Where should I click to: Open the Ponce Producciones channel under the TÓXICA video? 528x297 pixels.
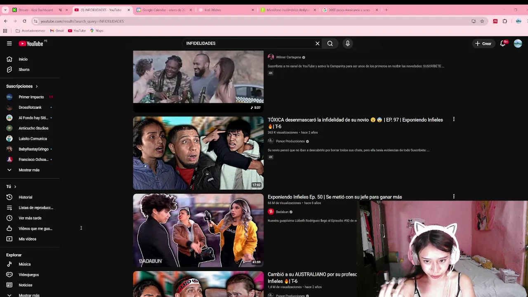(290, 141)
